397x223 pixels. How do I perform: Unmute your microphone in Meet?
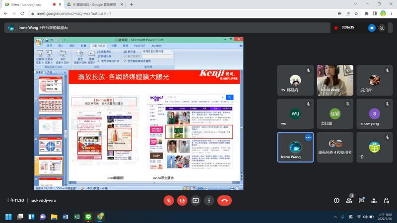(x=169, y=201)
